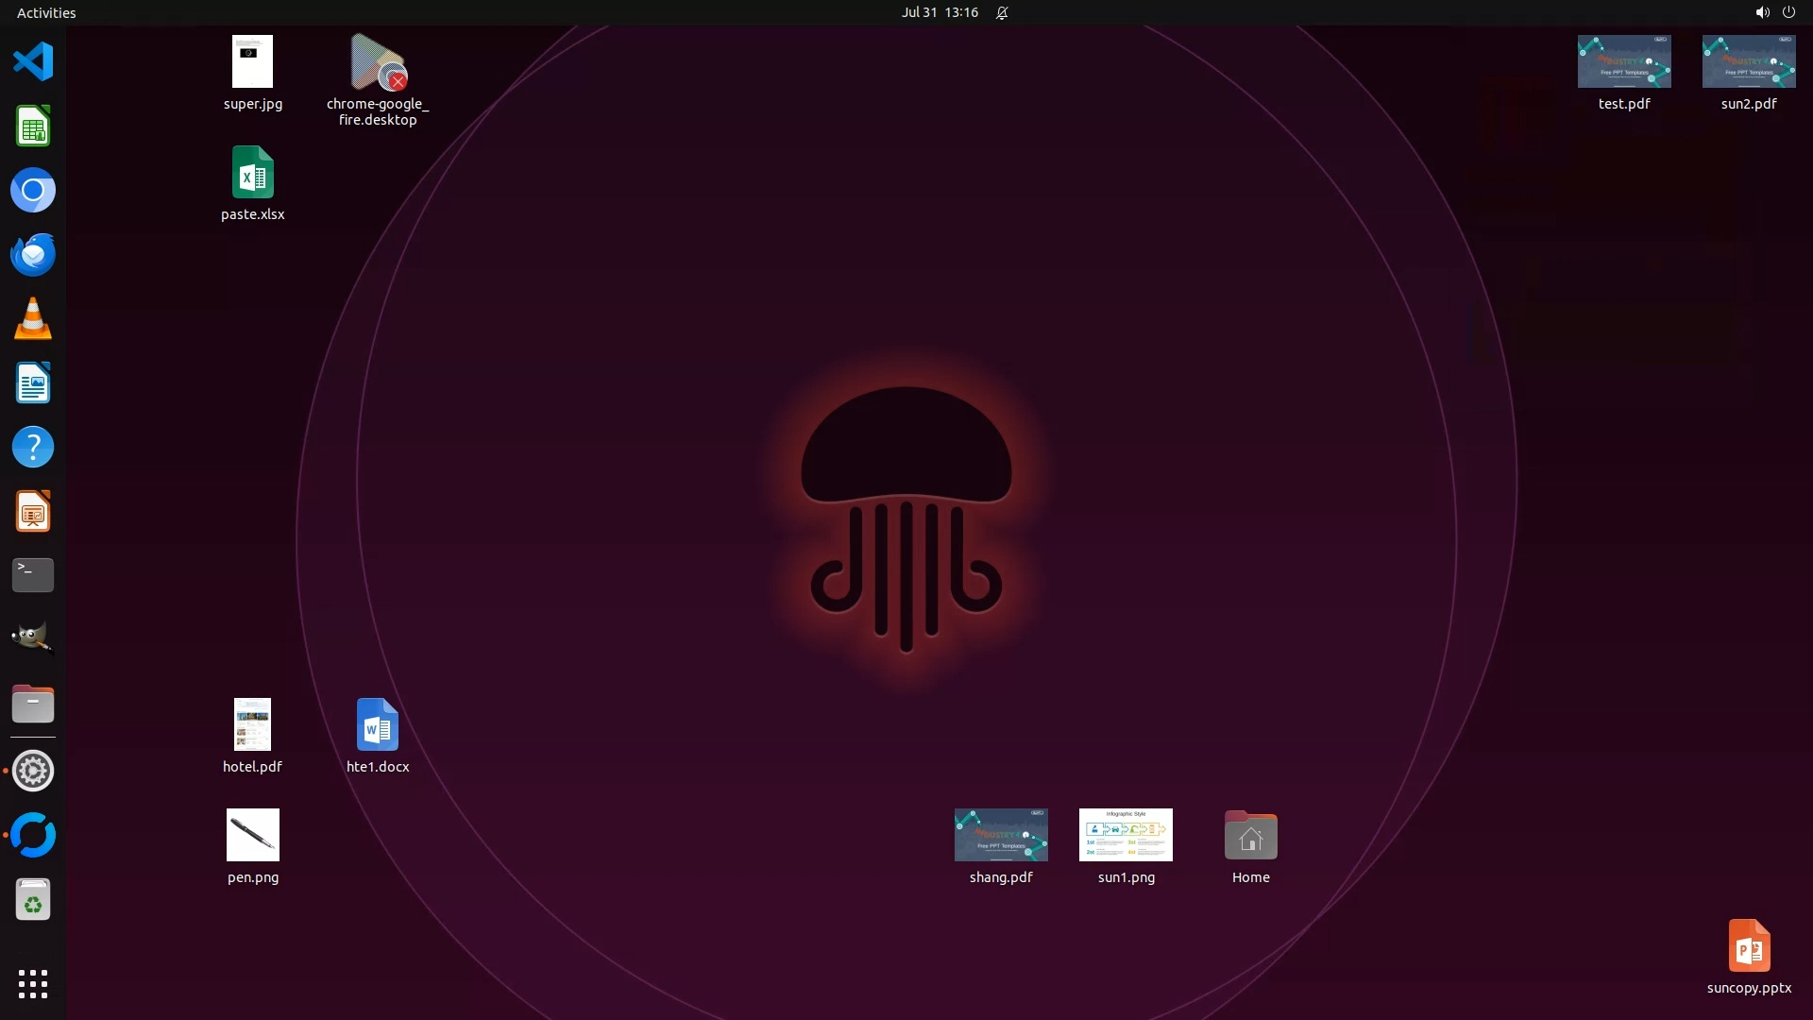The image size is (1813, 1020).
Task: Click the volume icon in top bar
Action: pos(1761,12)
